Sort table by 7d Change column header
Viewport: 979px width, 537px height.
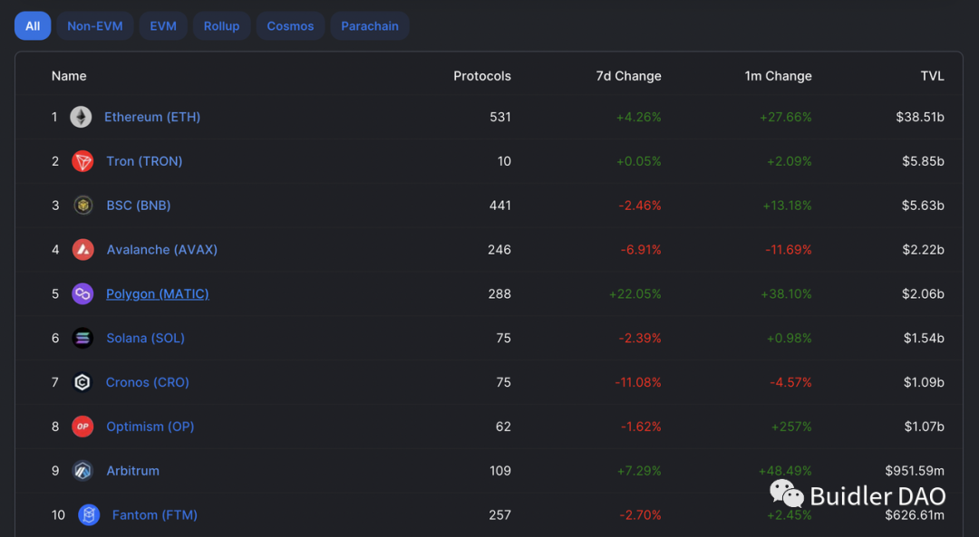click(628, 76)
